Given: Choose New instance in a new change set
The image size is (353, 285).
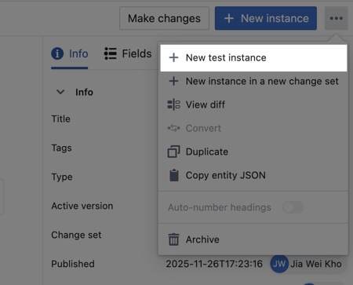Looking at the screenshot, I should point(253,81).
